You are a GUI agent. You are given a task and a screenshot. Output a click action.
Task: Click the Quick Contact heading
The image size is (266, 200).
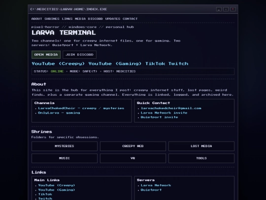(153, 103)
